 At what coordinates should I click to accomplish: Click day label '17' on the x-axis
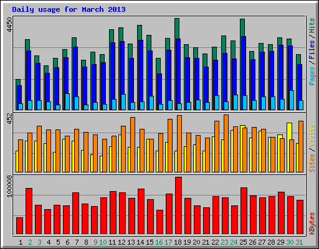(168, 242)
